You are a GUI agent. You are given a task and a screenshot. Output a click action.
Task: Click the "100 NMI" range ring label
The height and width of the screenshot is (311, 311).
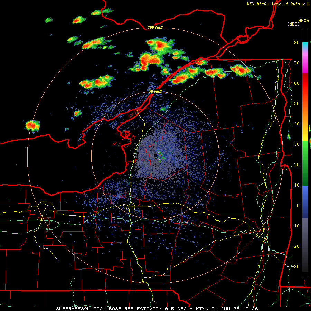point(155,27)
